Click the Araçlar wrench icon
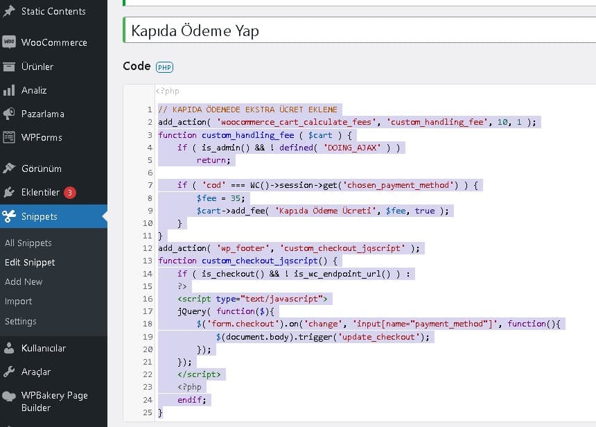This screenshot has width=596, height=427. pos(9,372)
